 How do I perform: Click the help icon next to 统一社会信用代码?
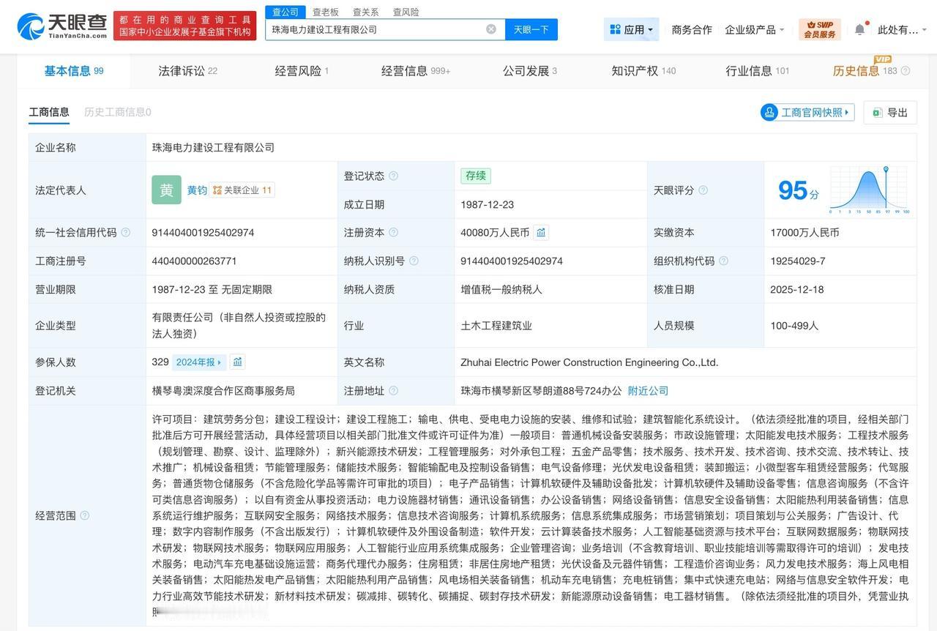[x=126, y=233]
